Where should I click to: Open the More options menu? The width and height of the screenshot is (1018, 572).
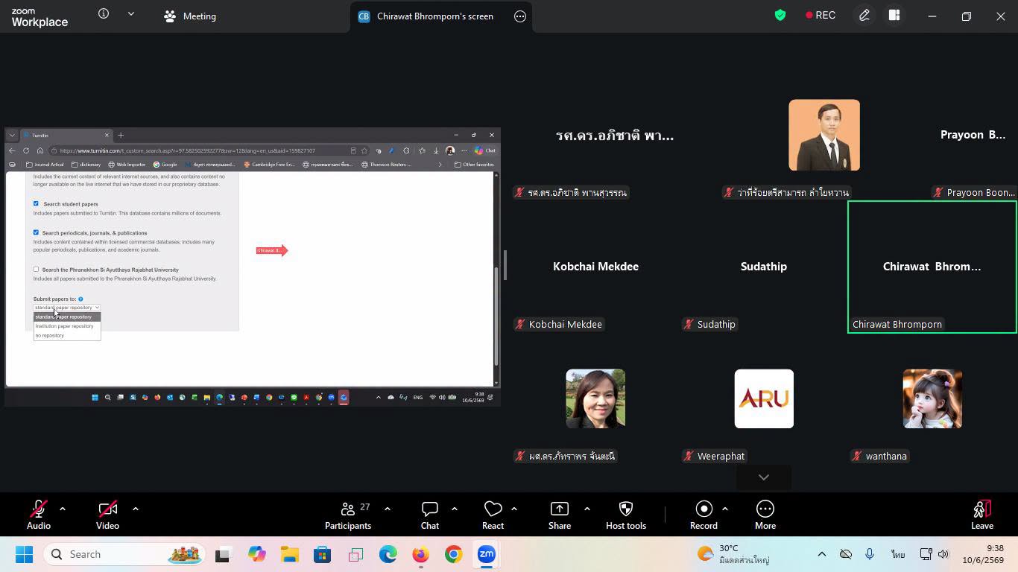[x=765, y=515]
